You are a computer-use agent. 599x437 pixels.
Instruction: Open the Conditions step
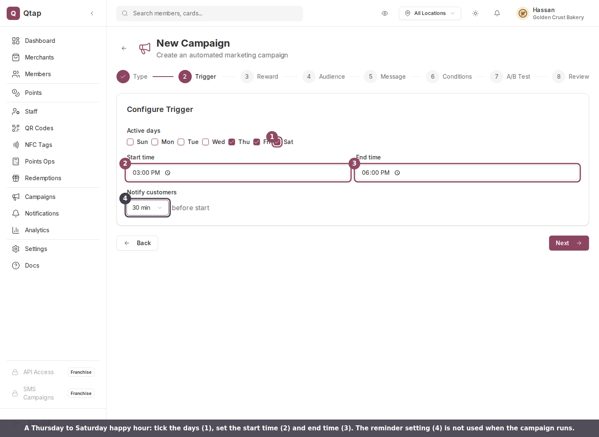(x=449, y=77)
